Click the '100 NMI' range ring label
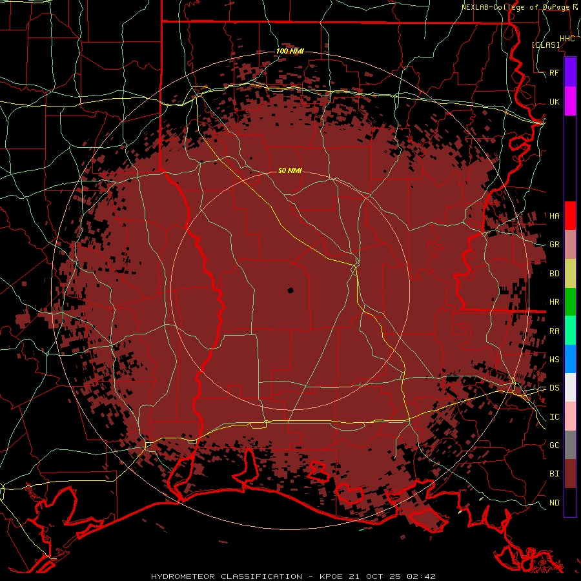Viewport: 581px width, 581px height. 290,51
